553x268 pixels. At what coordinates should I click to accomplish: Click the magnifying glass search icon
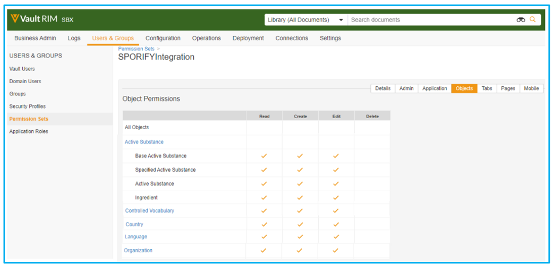(532, 20)
